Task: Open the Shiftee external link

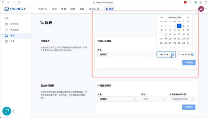Action: point(94,9)
